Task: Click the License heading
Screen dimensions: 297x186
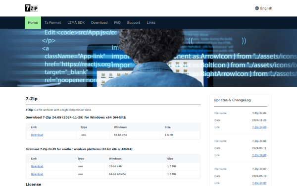Action: (x=33, y=184)
